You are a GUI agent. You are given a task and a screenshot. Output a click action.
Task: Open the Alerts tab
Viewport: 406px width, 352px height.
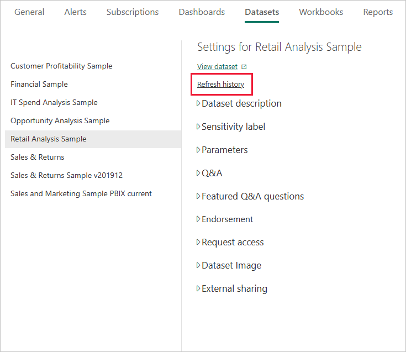[x=75, y=12]
